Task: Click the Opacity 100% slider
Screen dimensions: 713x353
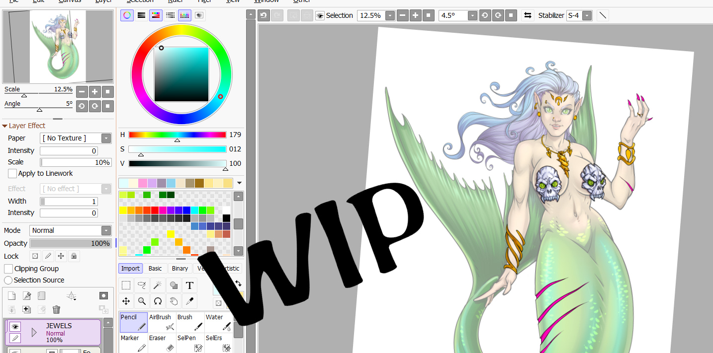Action: (71, 243)
